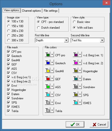Viewport: 112px width, 131px height.
Task: Click the Hogentogler color icon
Action: 75,70
